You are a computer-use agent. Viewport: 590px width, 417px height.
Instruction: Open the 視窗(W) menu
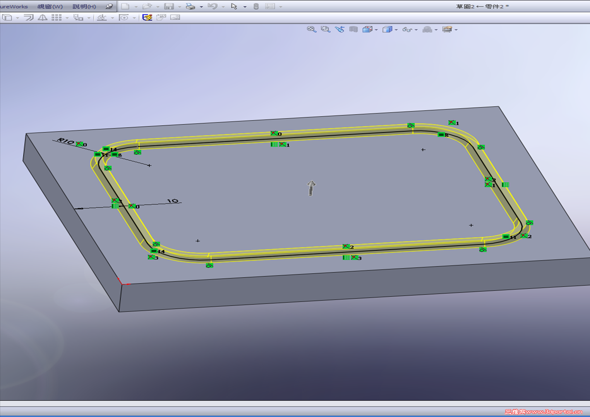tap(50, 6)
